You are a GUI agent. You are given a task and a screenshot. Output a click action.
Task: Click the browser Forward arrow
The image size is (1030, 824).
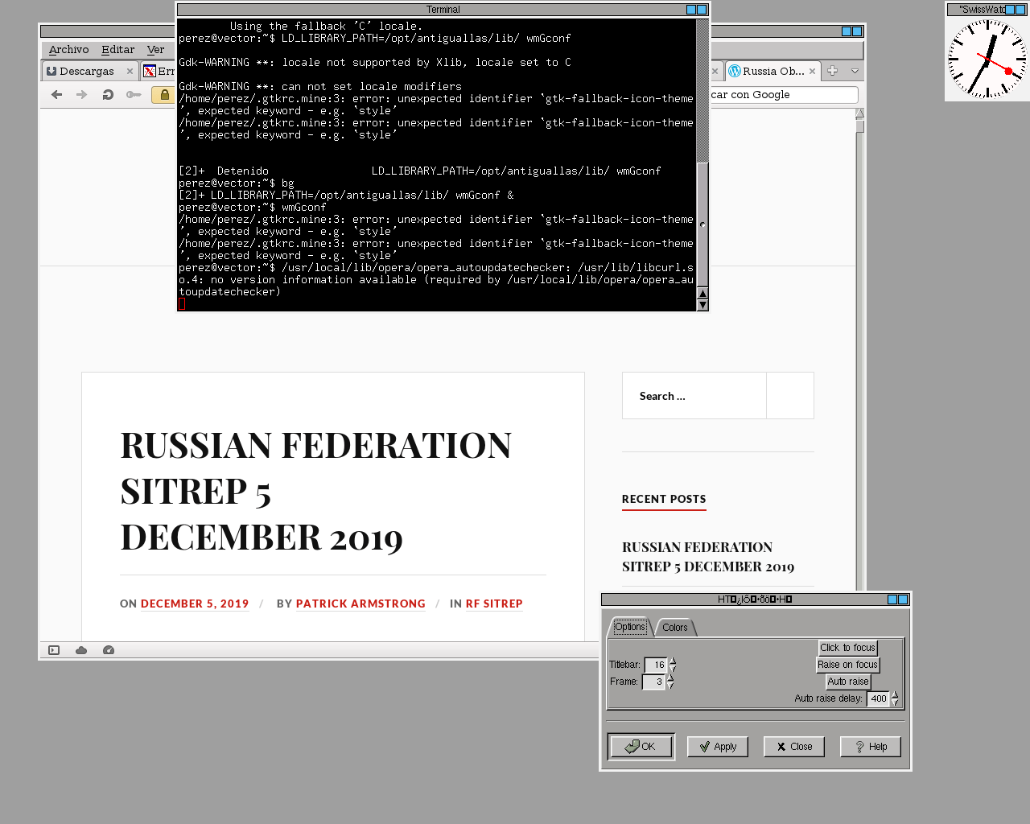81,95
